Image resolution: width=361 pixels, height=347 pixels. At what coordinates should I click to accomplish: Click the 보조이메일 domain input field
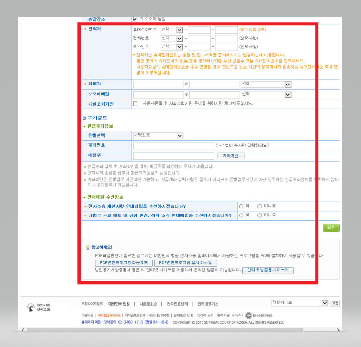click(215, 94)
